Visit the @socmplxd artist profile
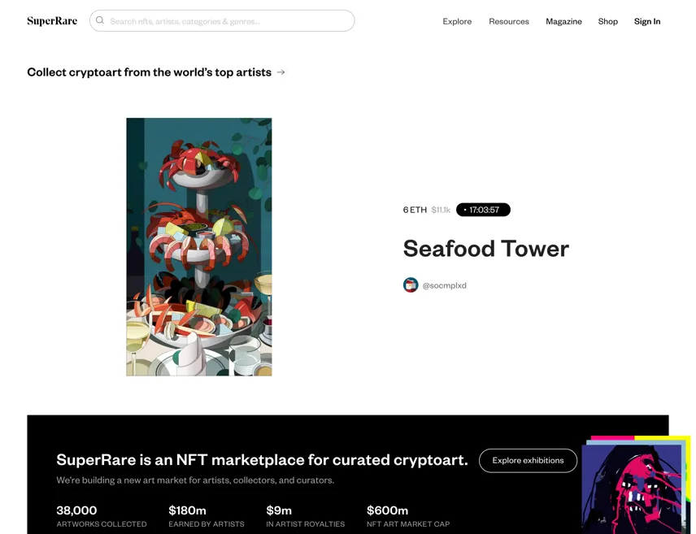Viewport: 696px width, 534px height. click(x=444, y=285)
